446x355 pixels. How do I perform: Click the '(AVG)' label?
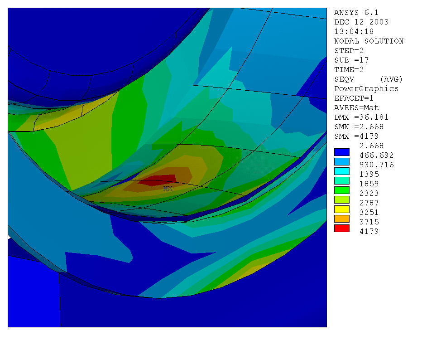pos(391,79)
